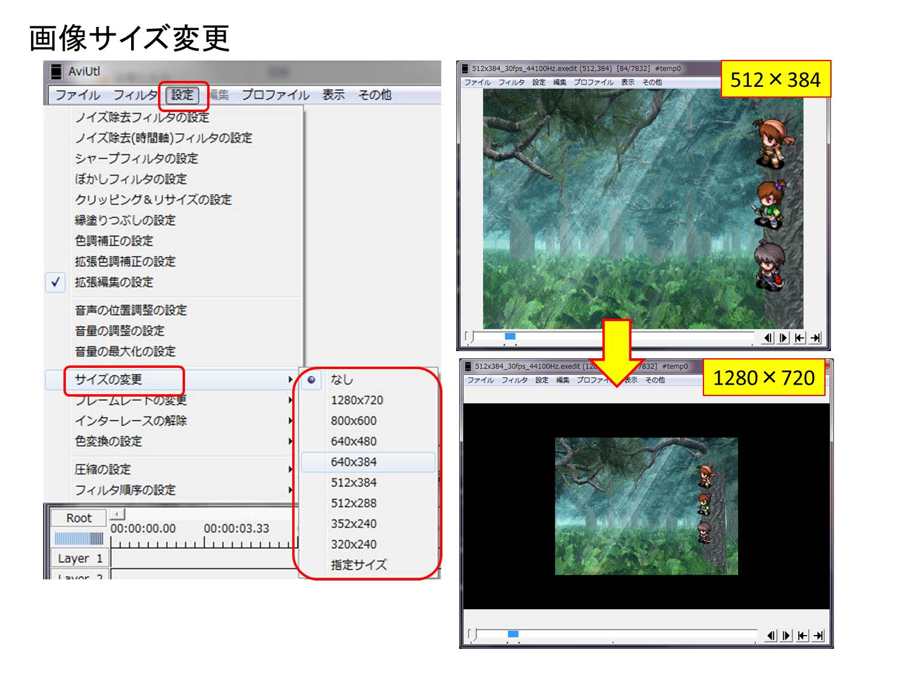Open 編集 menu in upper preview window
Screen dimensions: 898x674
pos(560,82)
